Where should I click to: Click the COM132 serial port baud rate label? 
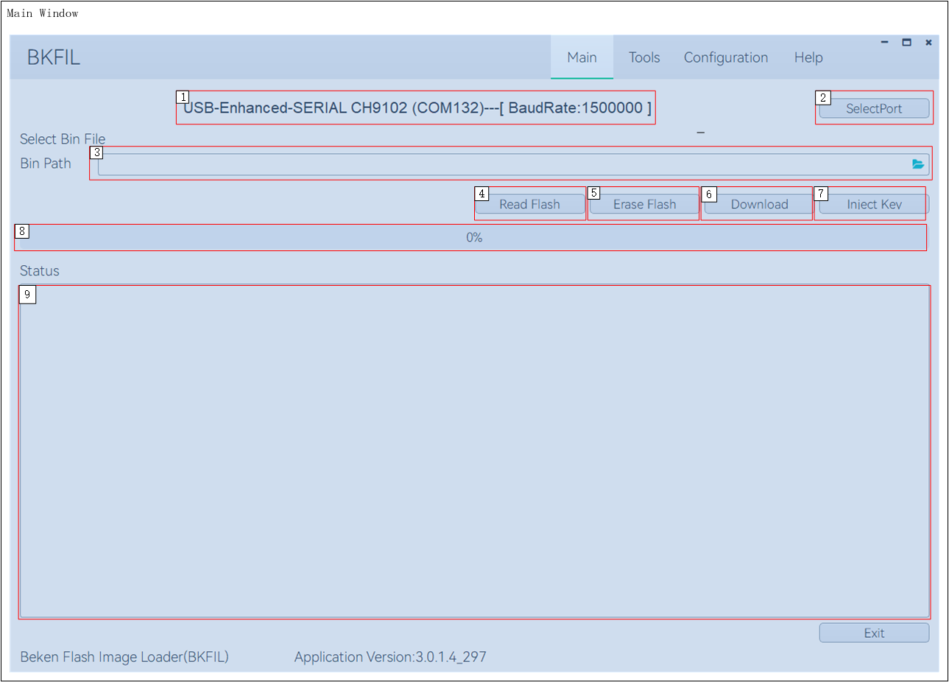[x=417, y=108]
